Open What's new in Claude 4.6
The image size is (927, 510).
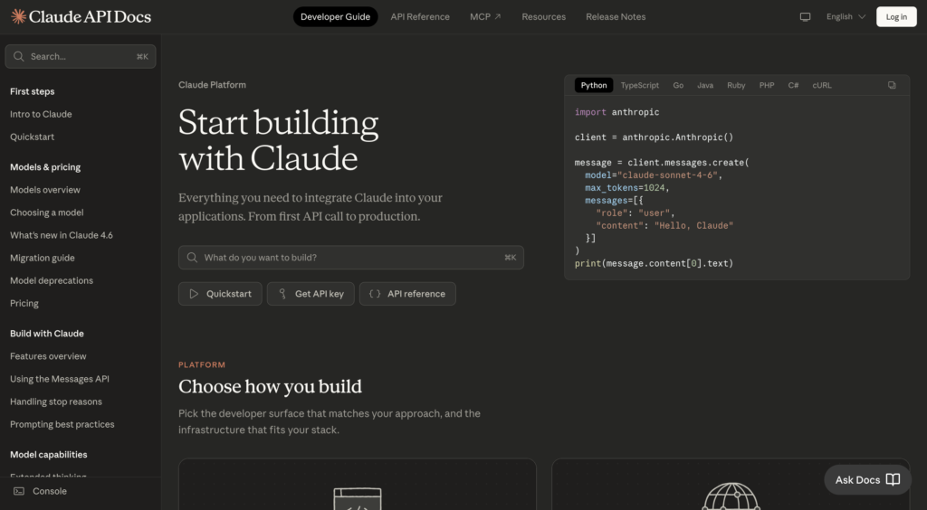tap(62, 235)
